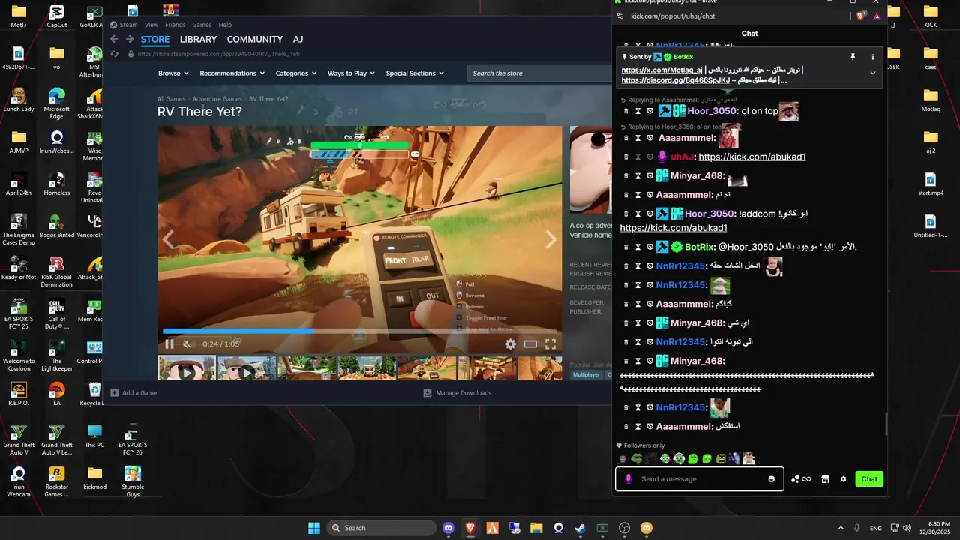Unmute the trailer video volume
The height and width of the screenshot is (540, 960).
pyautogui.click(x=187, y=344)
